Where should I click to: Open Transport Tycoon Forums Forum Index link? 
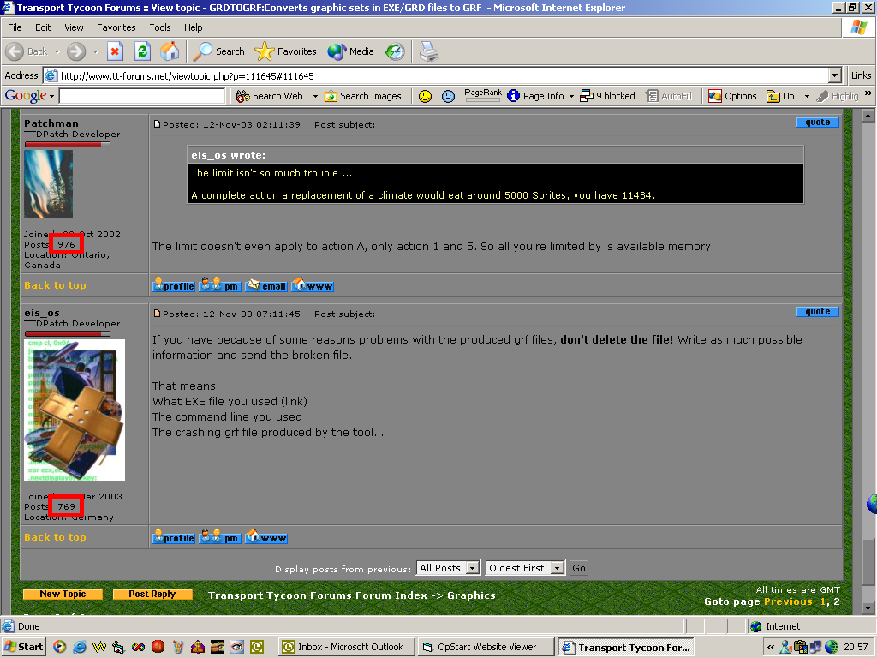317,595
